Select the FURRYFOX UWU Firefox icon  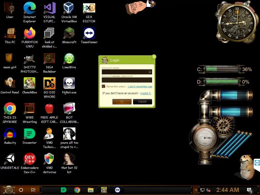click(30, 38)
